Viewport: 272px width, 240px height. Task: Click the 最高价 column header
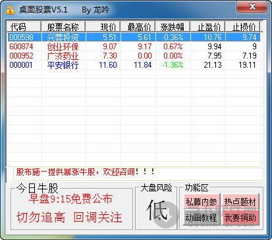click(138, 27)
